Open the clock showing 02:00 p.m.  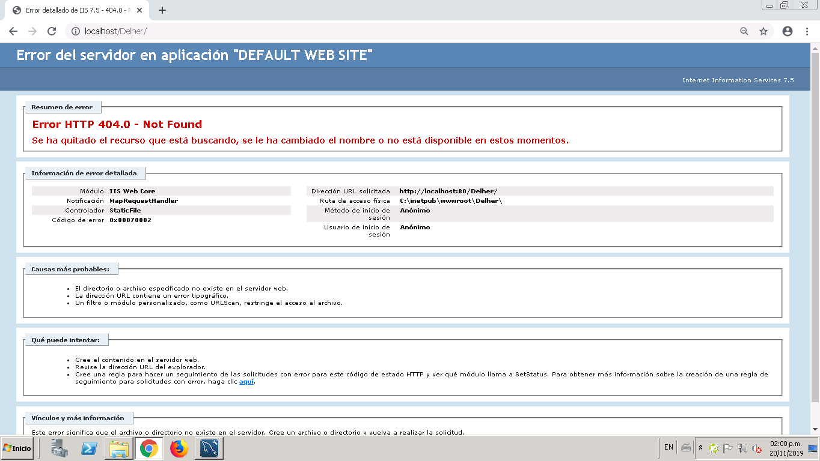786,448
